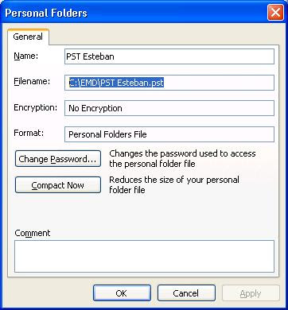Close the Personal Folders dialog
This screenshot has width=288, height=310.
275,13
